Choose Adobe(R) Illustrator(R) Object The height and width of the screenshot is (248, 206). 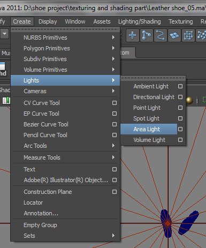click(x=66, y=180)
